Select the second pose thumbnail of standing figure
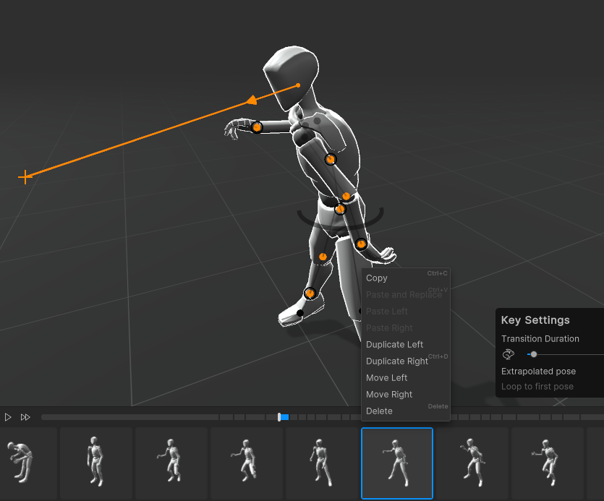 tap(96, 463)
